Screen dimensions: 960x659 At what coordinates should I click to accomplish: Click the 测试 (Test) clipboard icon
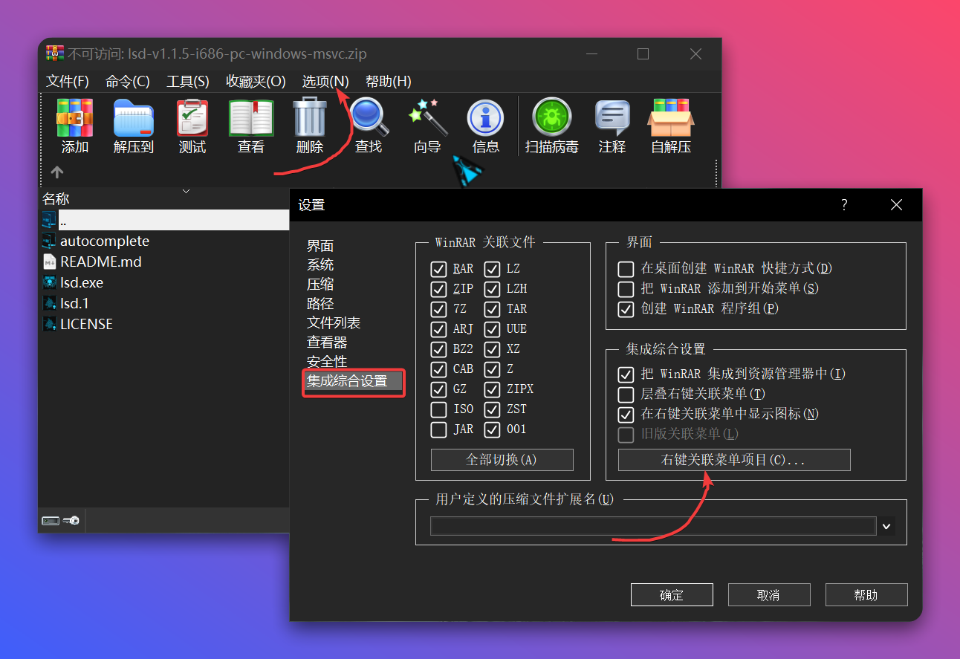192,117
